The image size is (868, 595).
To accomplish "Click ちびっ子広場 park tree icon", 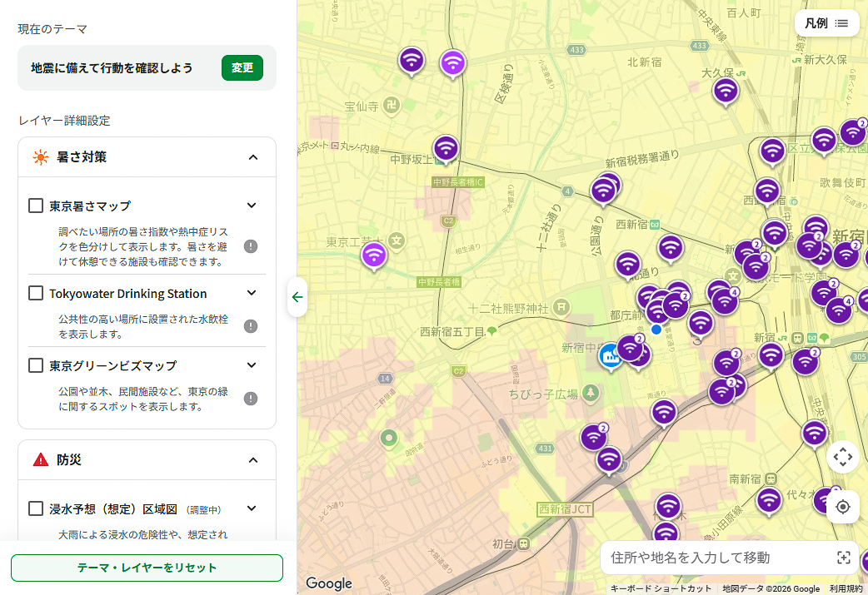I will [x=591, y=393].
